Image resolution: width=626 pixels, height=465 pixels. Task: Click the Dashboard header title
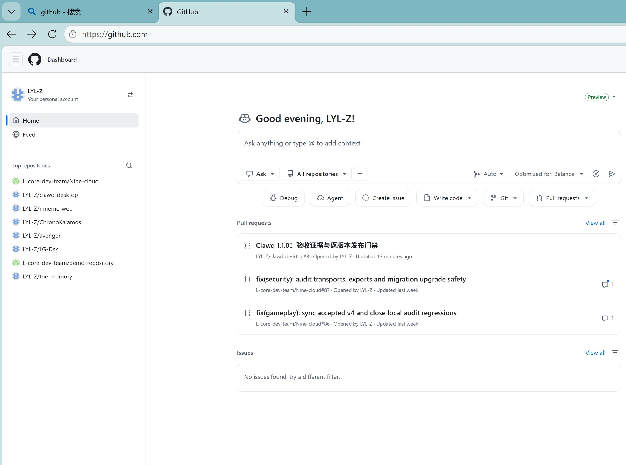62,59
